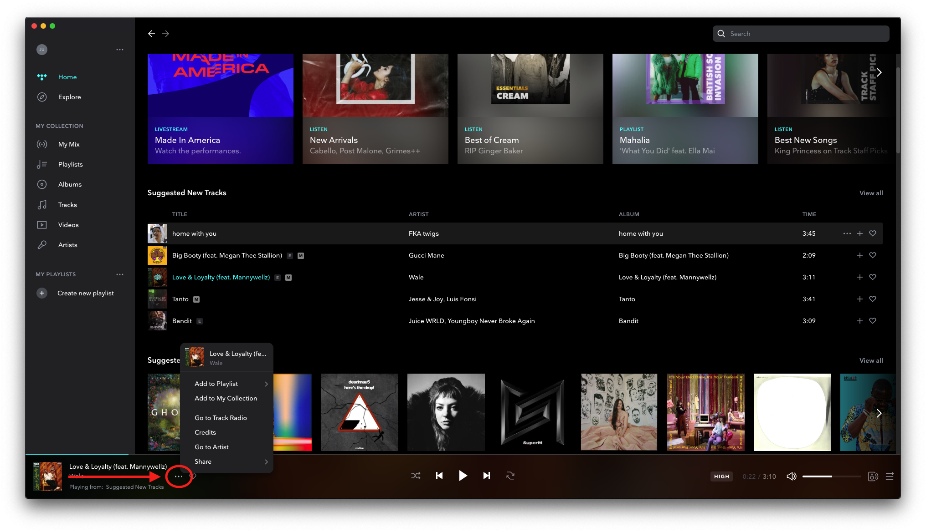Open the sound output device icon

[x=873, y=476]
